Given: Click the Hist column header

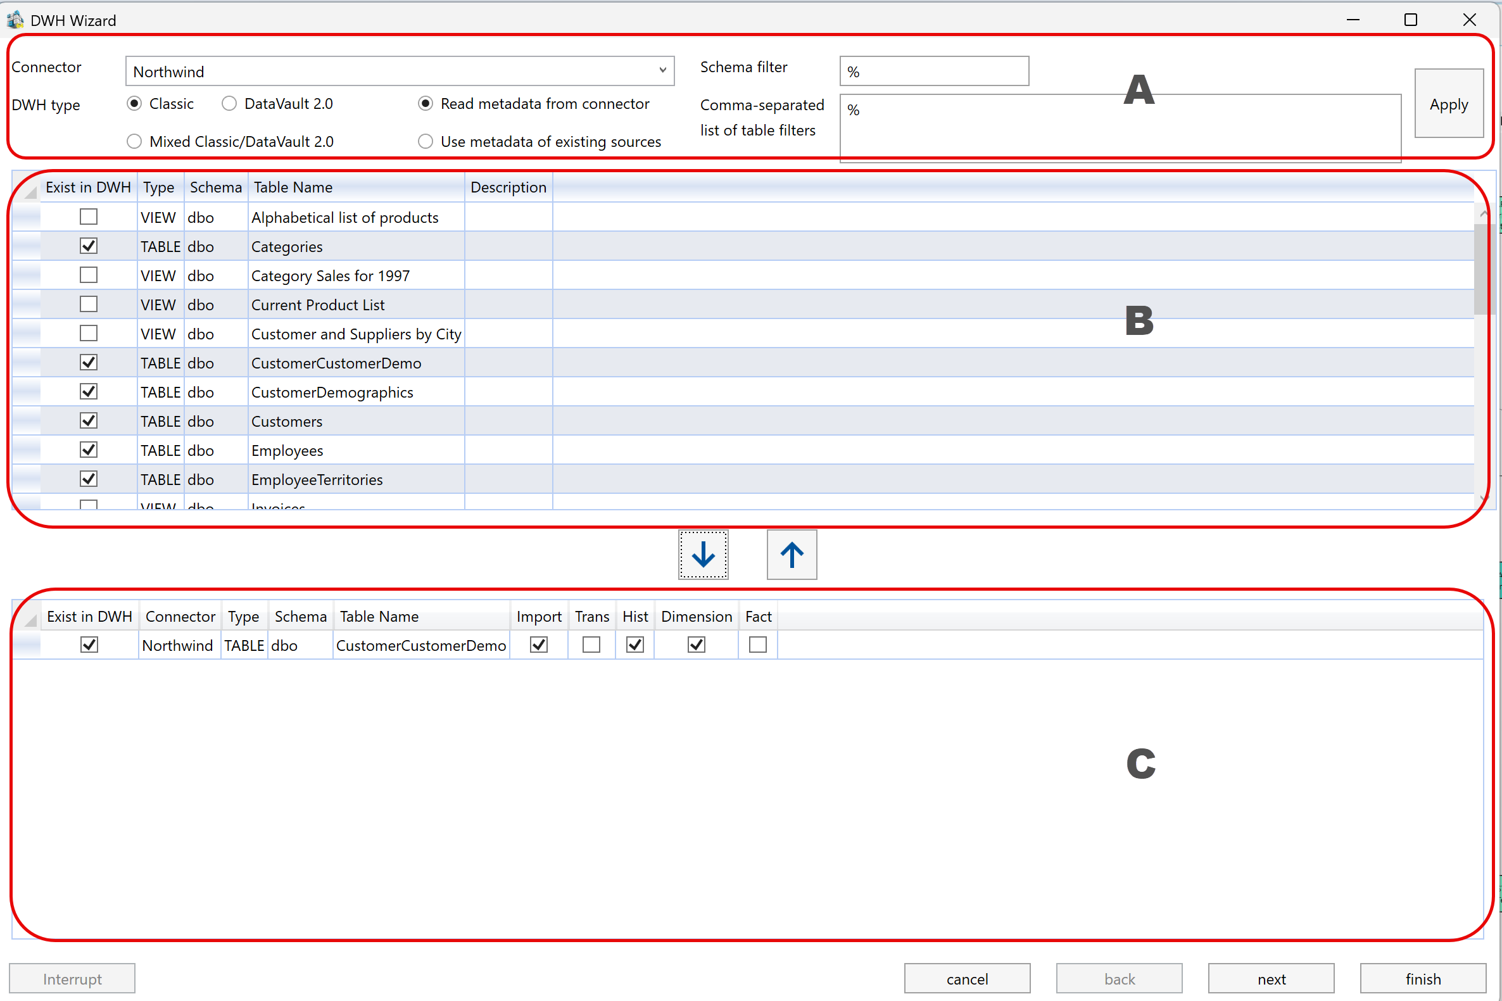Looking at the screenshot, I should coord(635,616).
